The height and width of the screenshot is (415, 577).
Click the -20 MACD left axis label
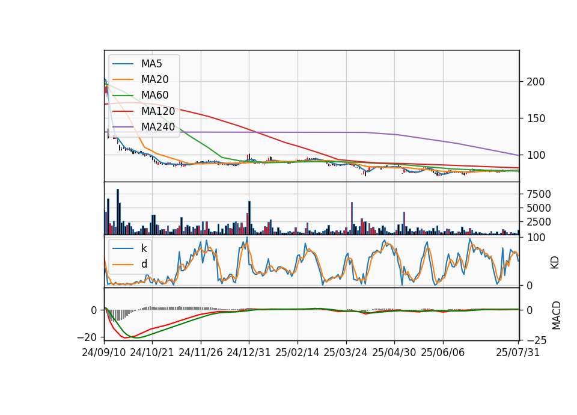87,337
